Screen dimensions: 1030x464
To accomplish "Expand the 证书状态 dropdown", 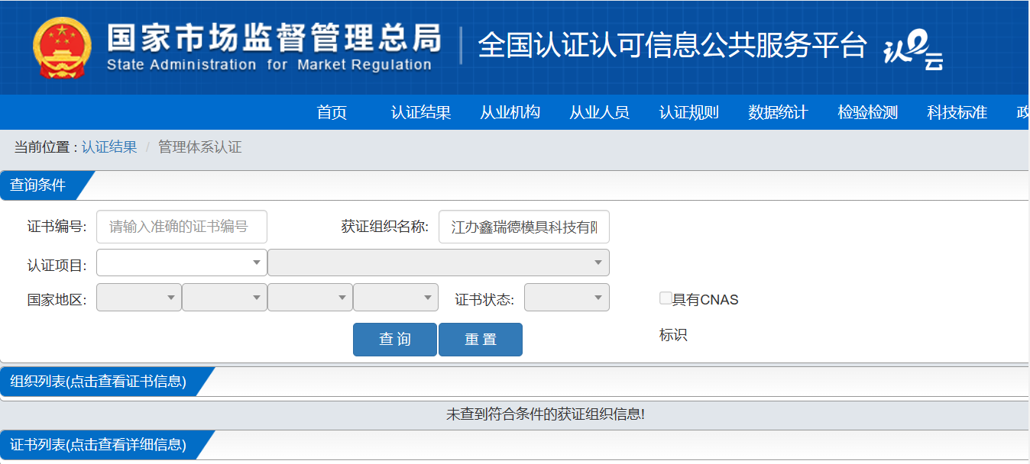I will (567, 298).
